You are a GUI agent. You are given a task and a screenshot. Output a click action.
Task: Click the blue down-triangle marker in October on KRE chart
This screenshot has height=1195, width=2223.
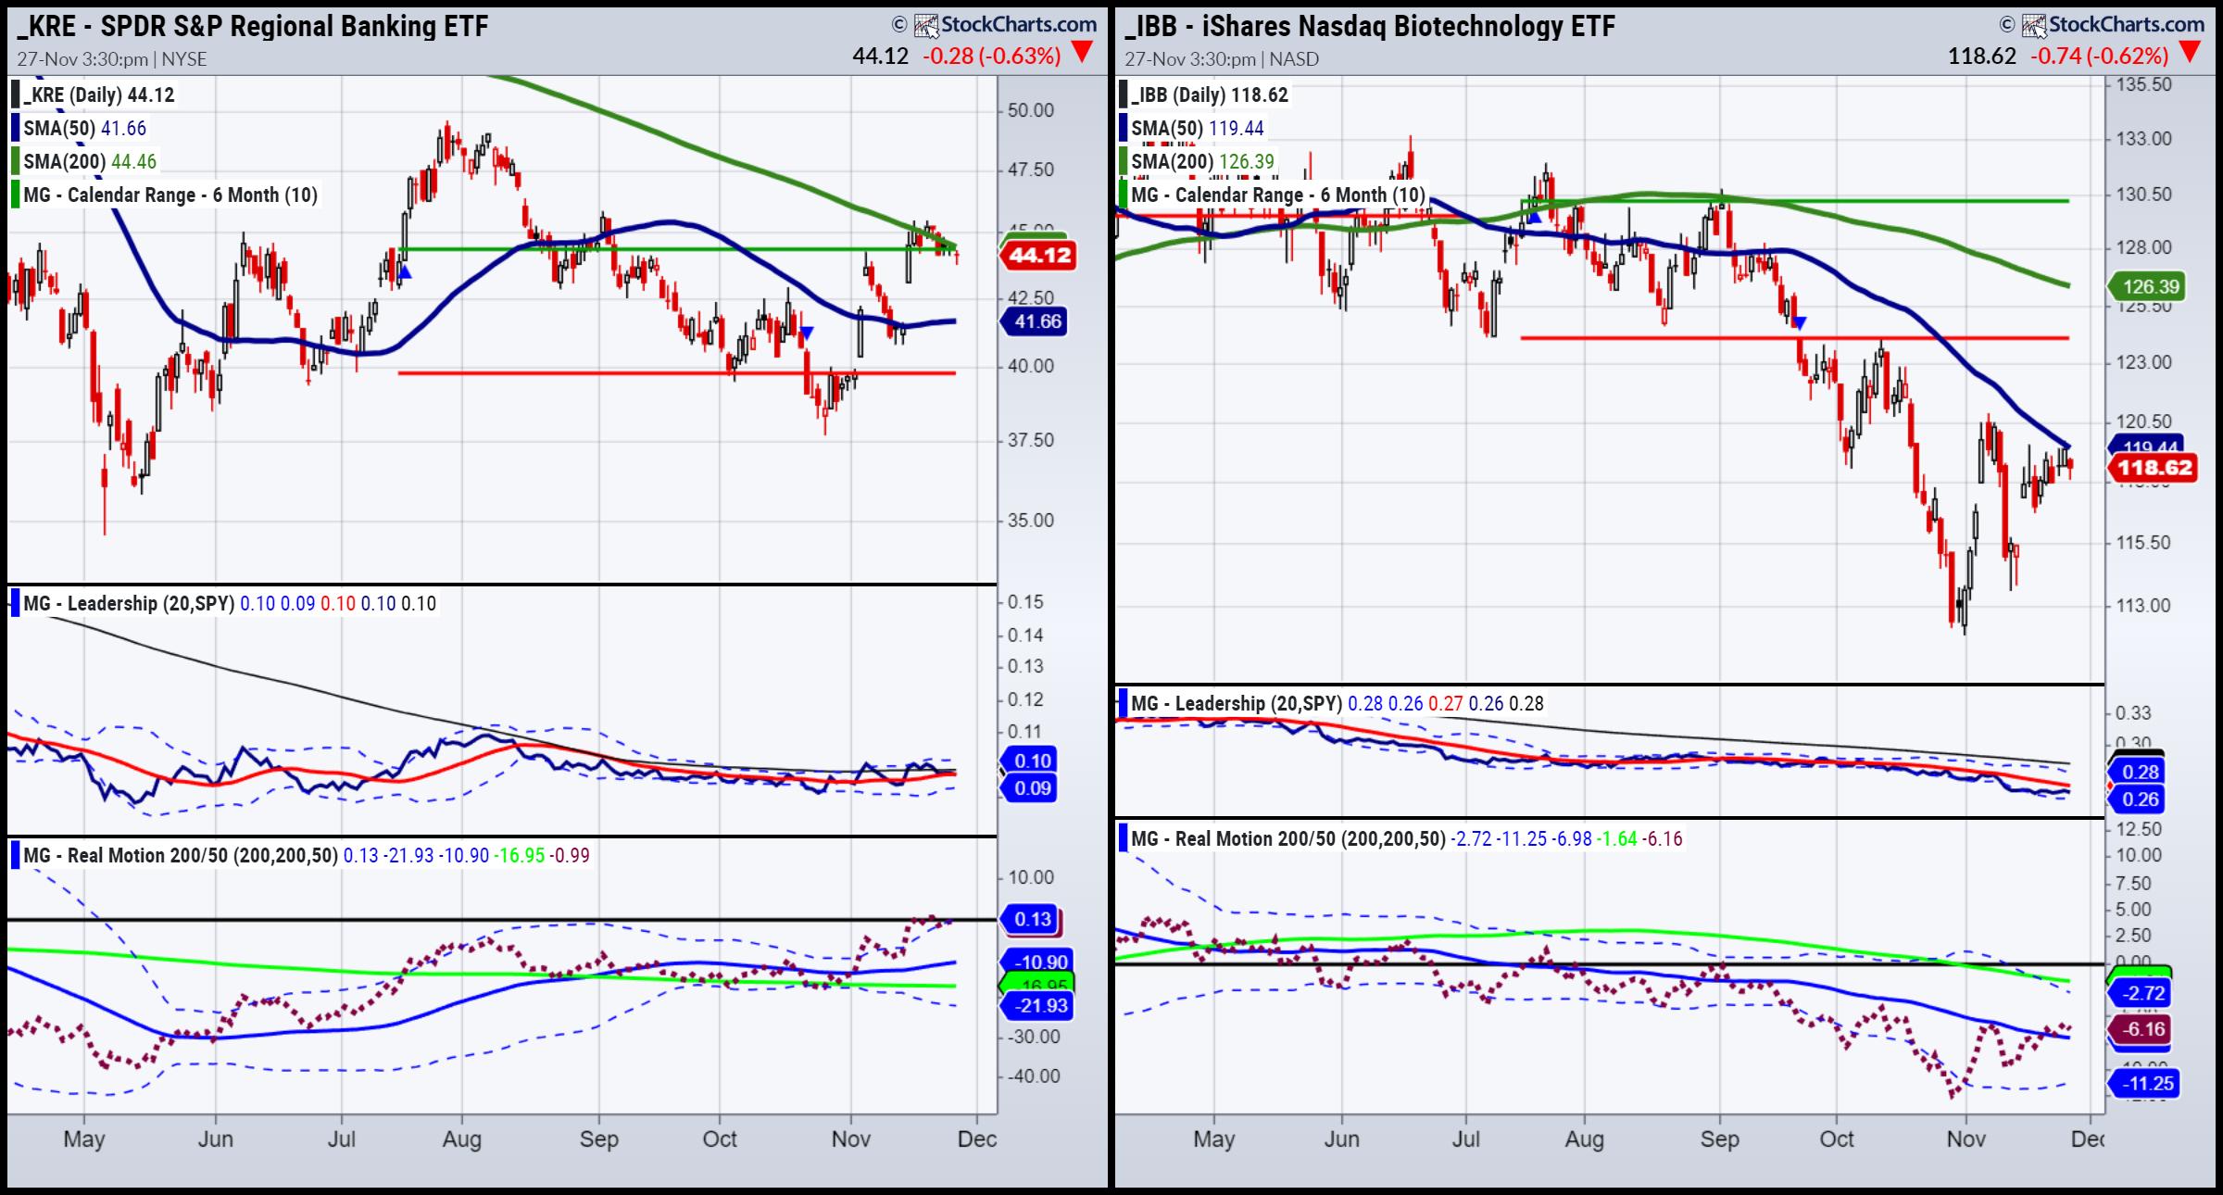point(807,333)
